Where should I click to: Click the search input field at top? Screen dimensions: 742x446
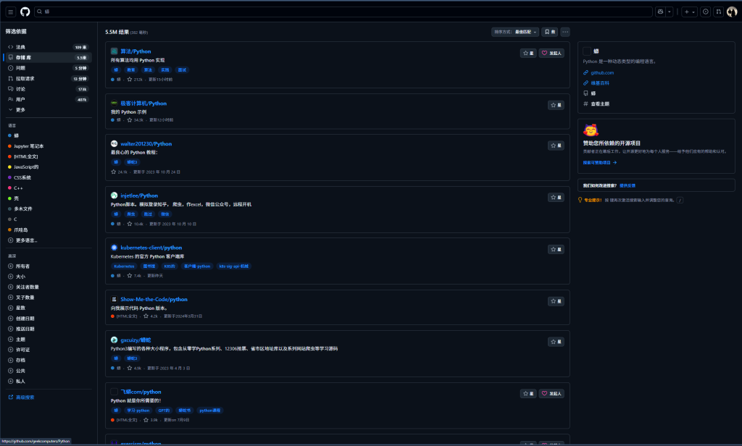tap(341, 12)
